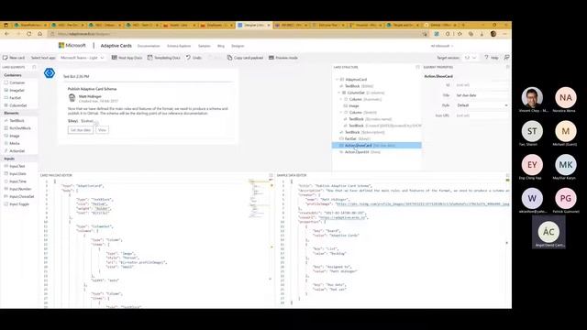Select Container element from Card Elements
Viewport: 587px width, 330px height.
point(17,82)
